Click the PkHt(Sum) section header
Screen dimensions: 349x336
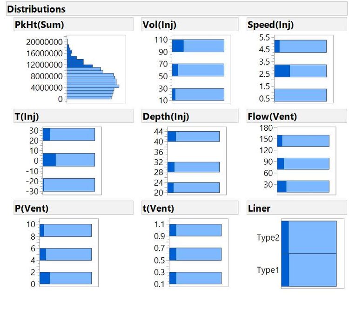click(x=39, y=25)
